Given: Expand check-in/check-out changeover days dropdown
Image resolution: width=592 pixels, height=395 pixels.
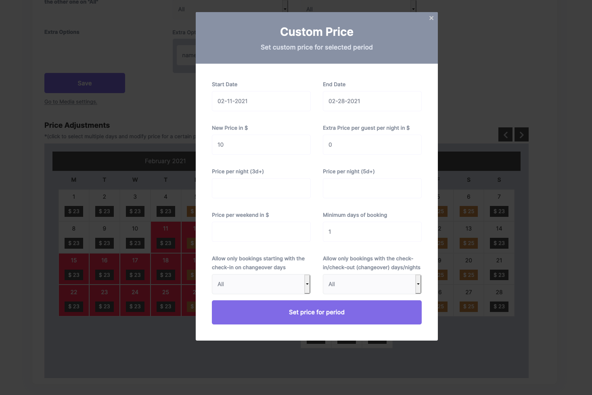Looking at the screenshot, I should coord(372,284).
